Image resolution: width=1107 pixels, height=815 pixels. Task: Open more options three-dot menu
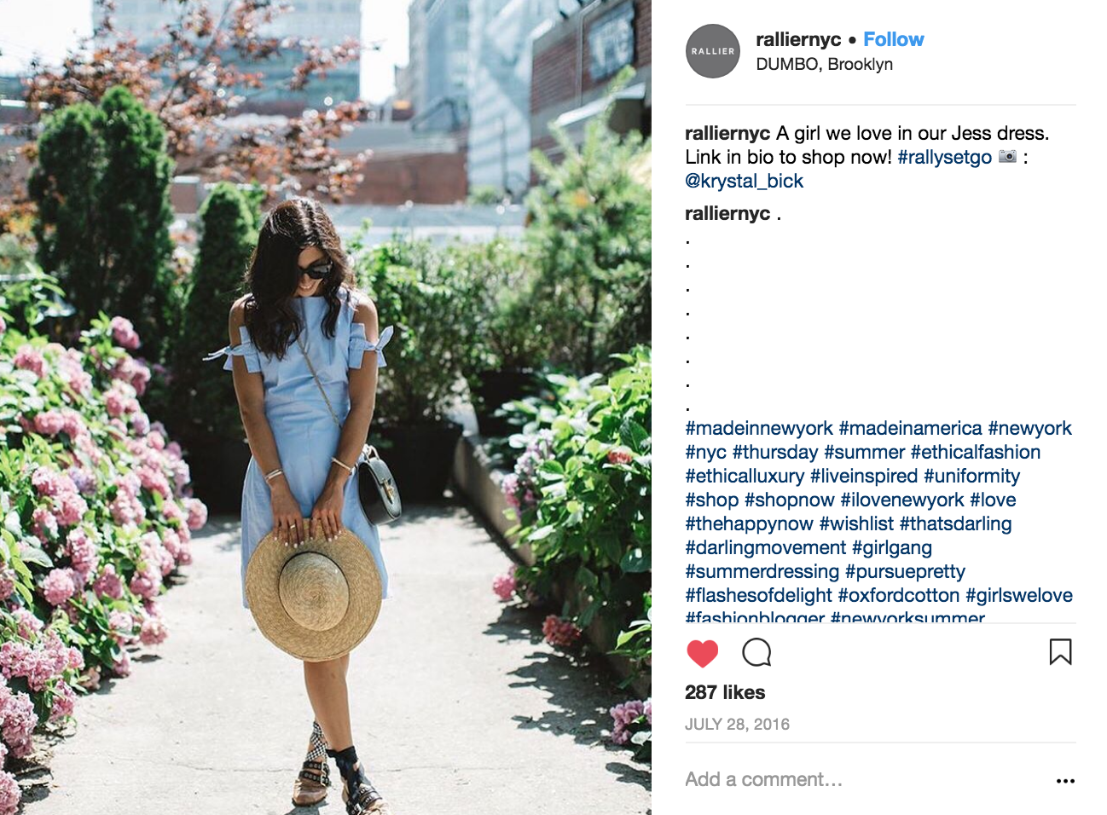[1065, 780]
